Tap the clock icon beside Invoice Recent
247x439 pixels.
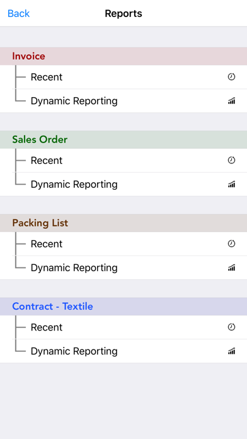click(231, 77)
